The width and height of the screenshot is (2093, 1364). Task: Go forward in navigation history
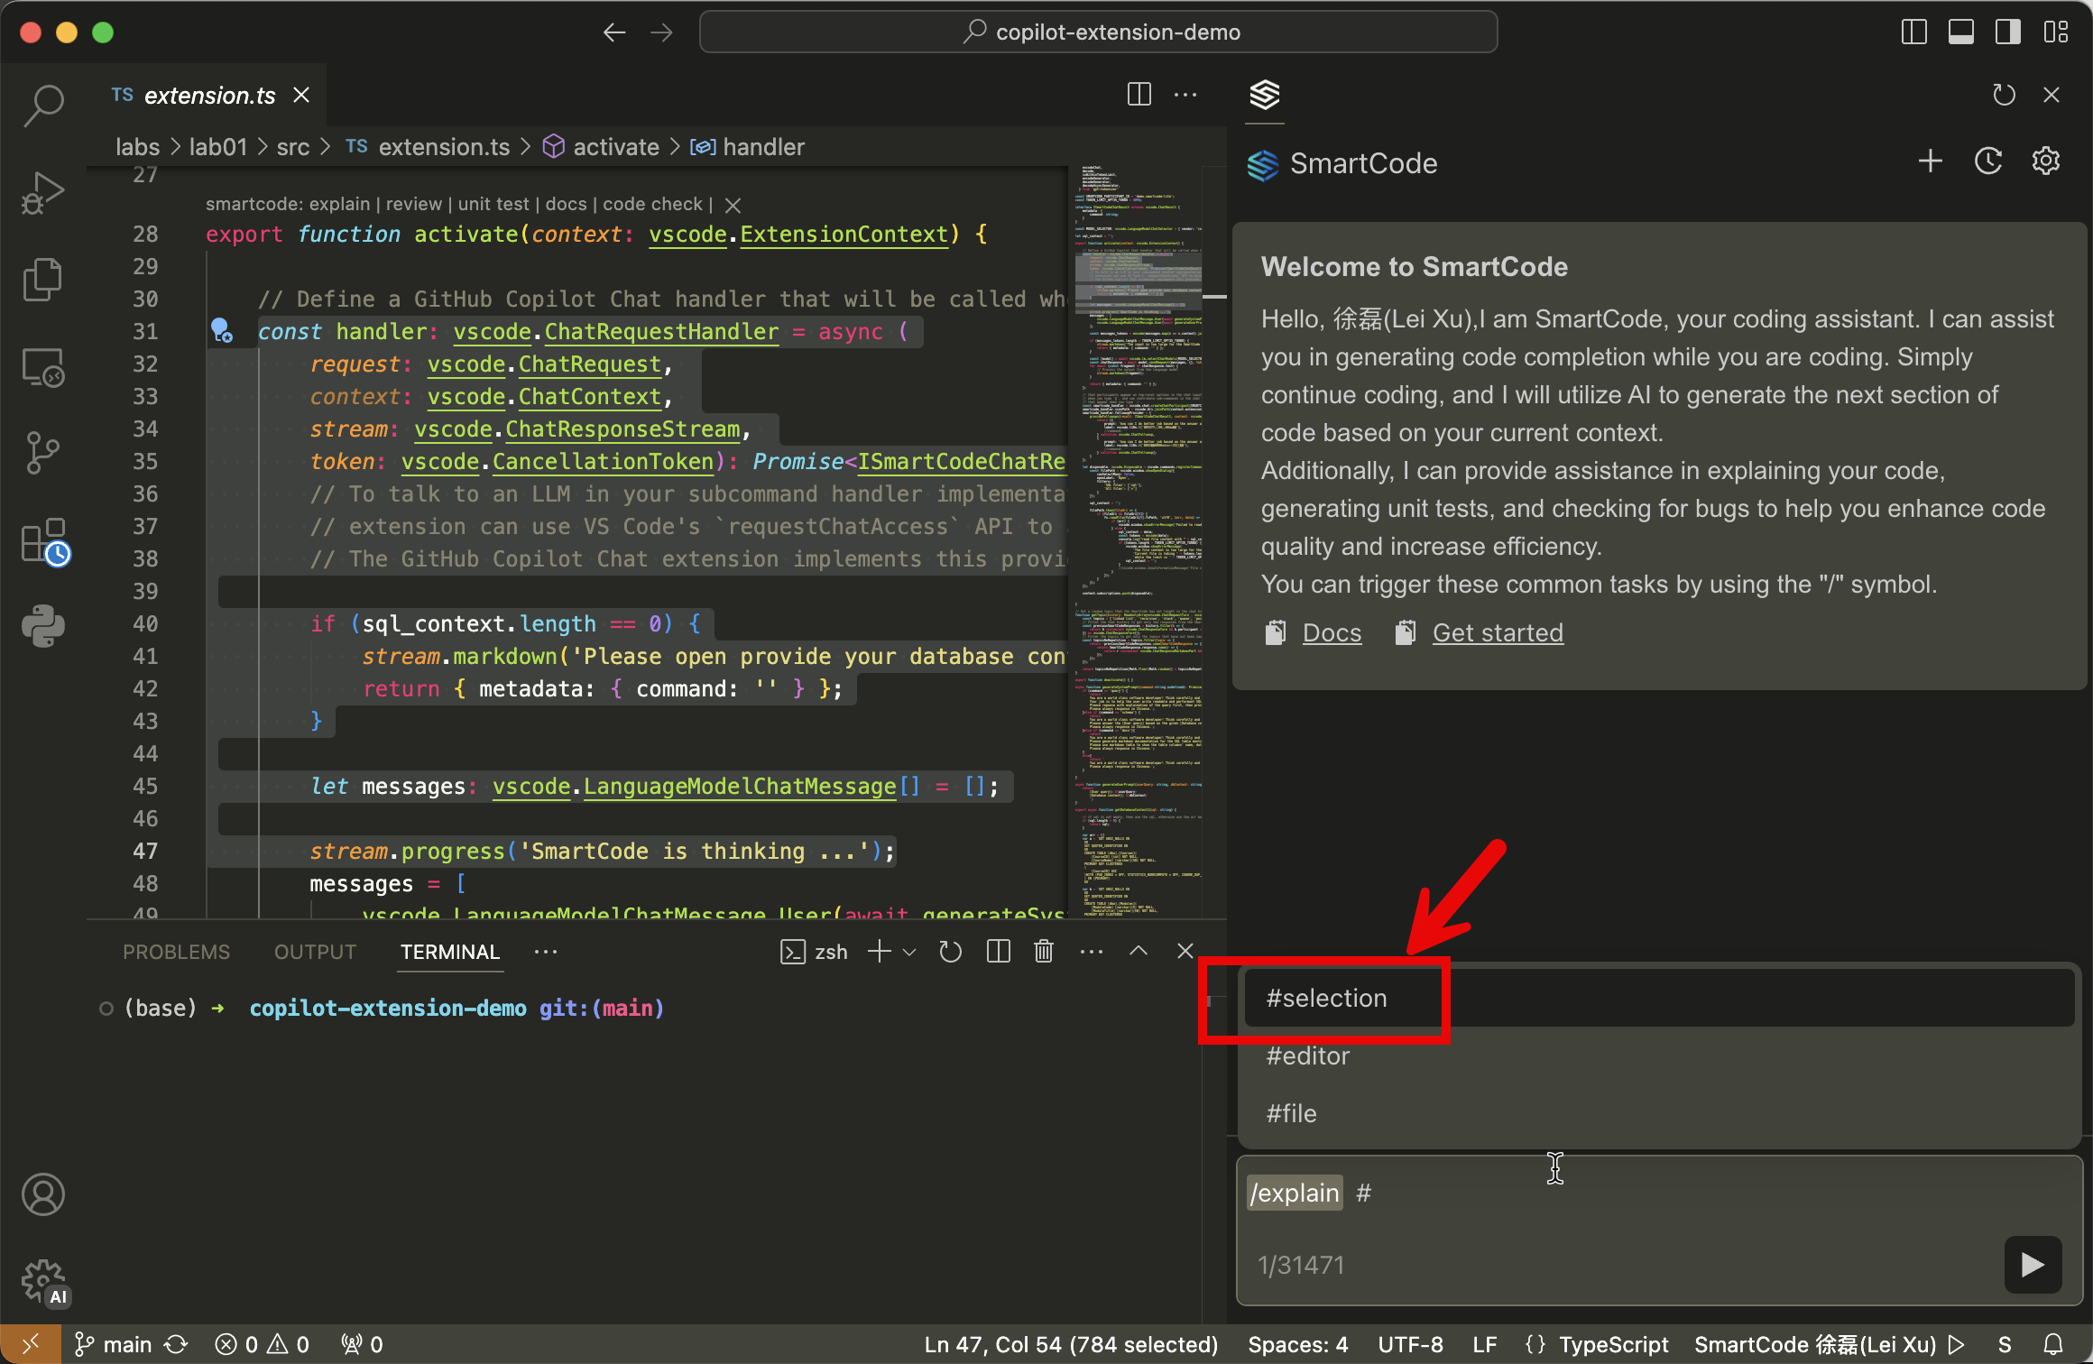coord(661,32)
